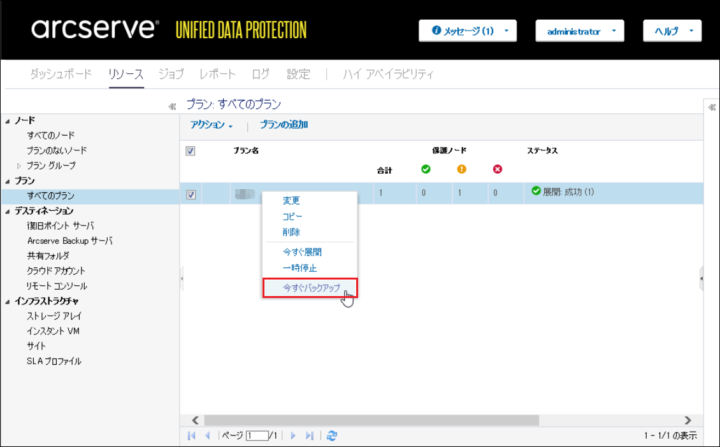
Task: Switch to the ログ tab
Action: pos(261,74)
